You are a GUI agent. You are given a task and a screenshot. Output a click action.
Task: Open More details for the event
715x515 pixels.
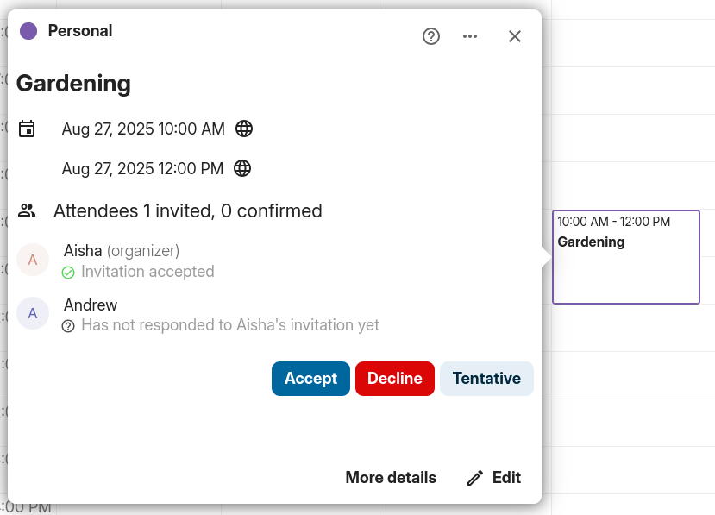(391, 477)
